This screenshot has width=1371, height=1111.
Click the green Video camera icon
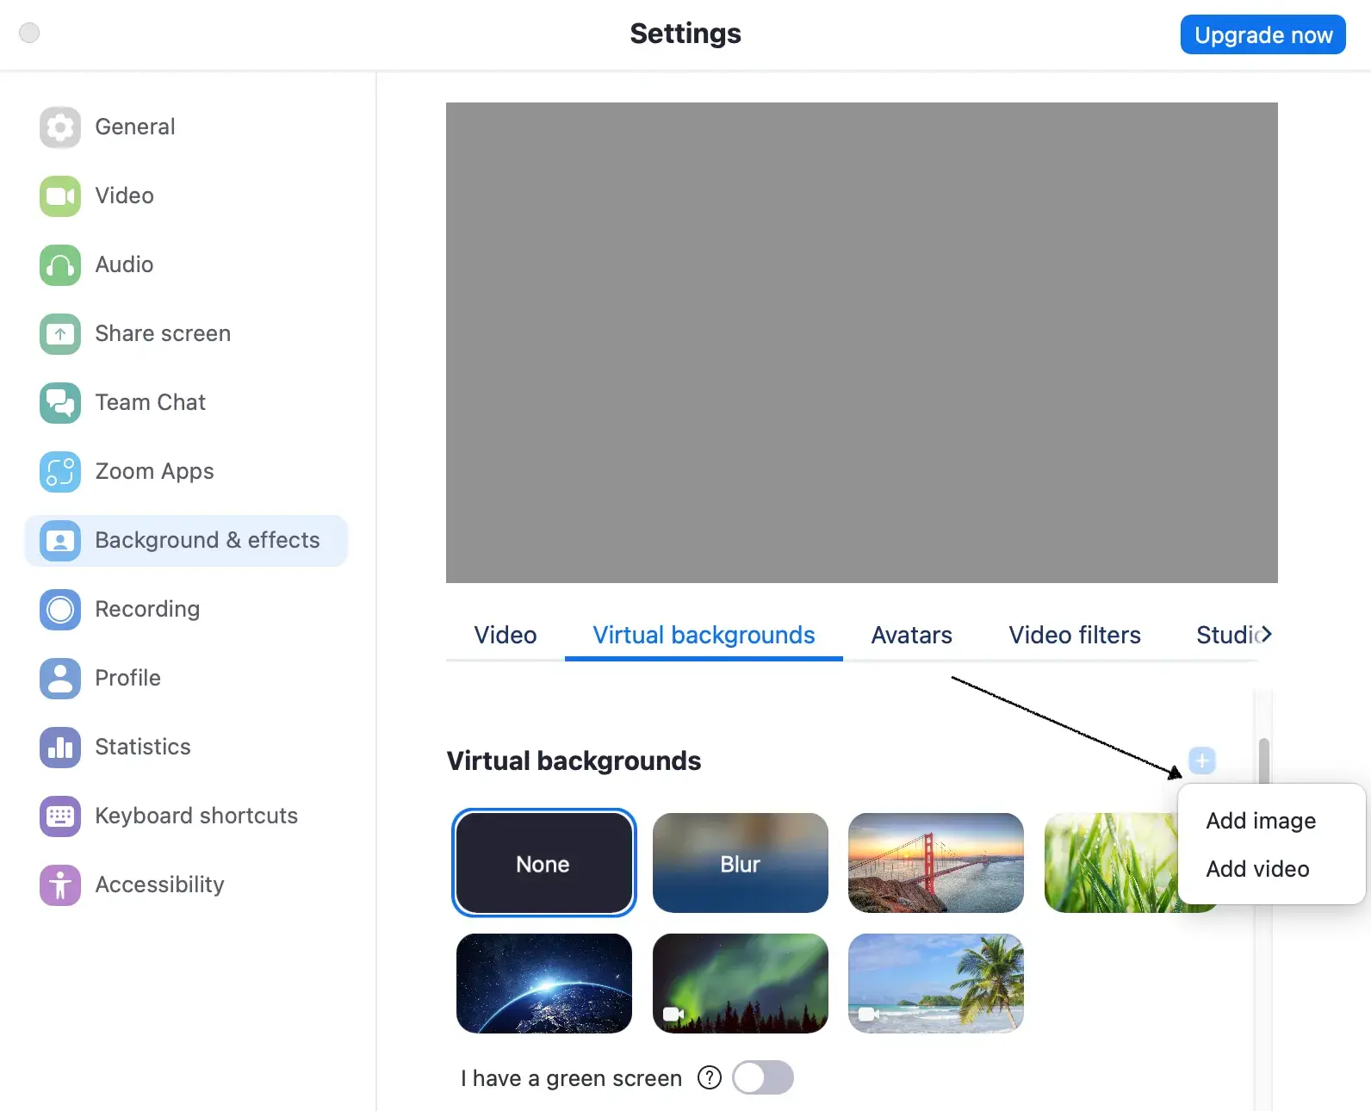click(60, 196)
